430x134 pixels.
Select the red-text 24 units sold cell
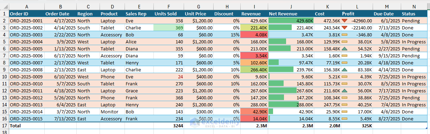169,77
